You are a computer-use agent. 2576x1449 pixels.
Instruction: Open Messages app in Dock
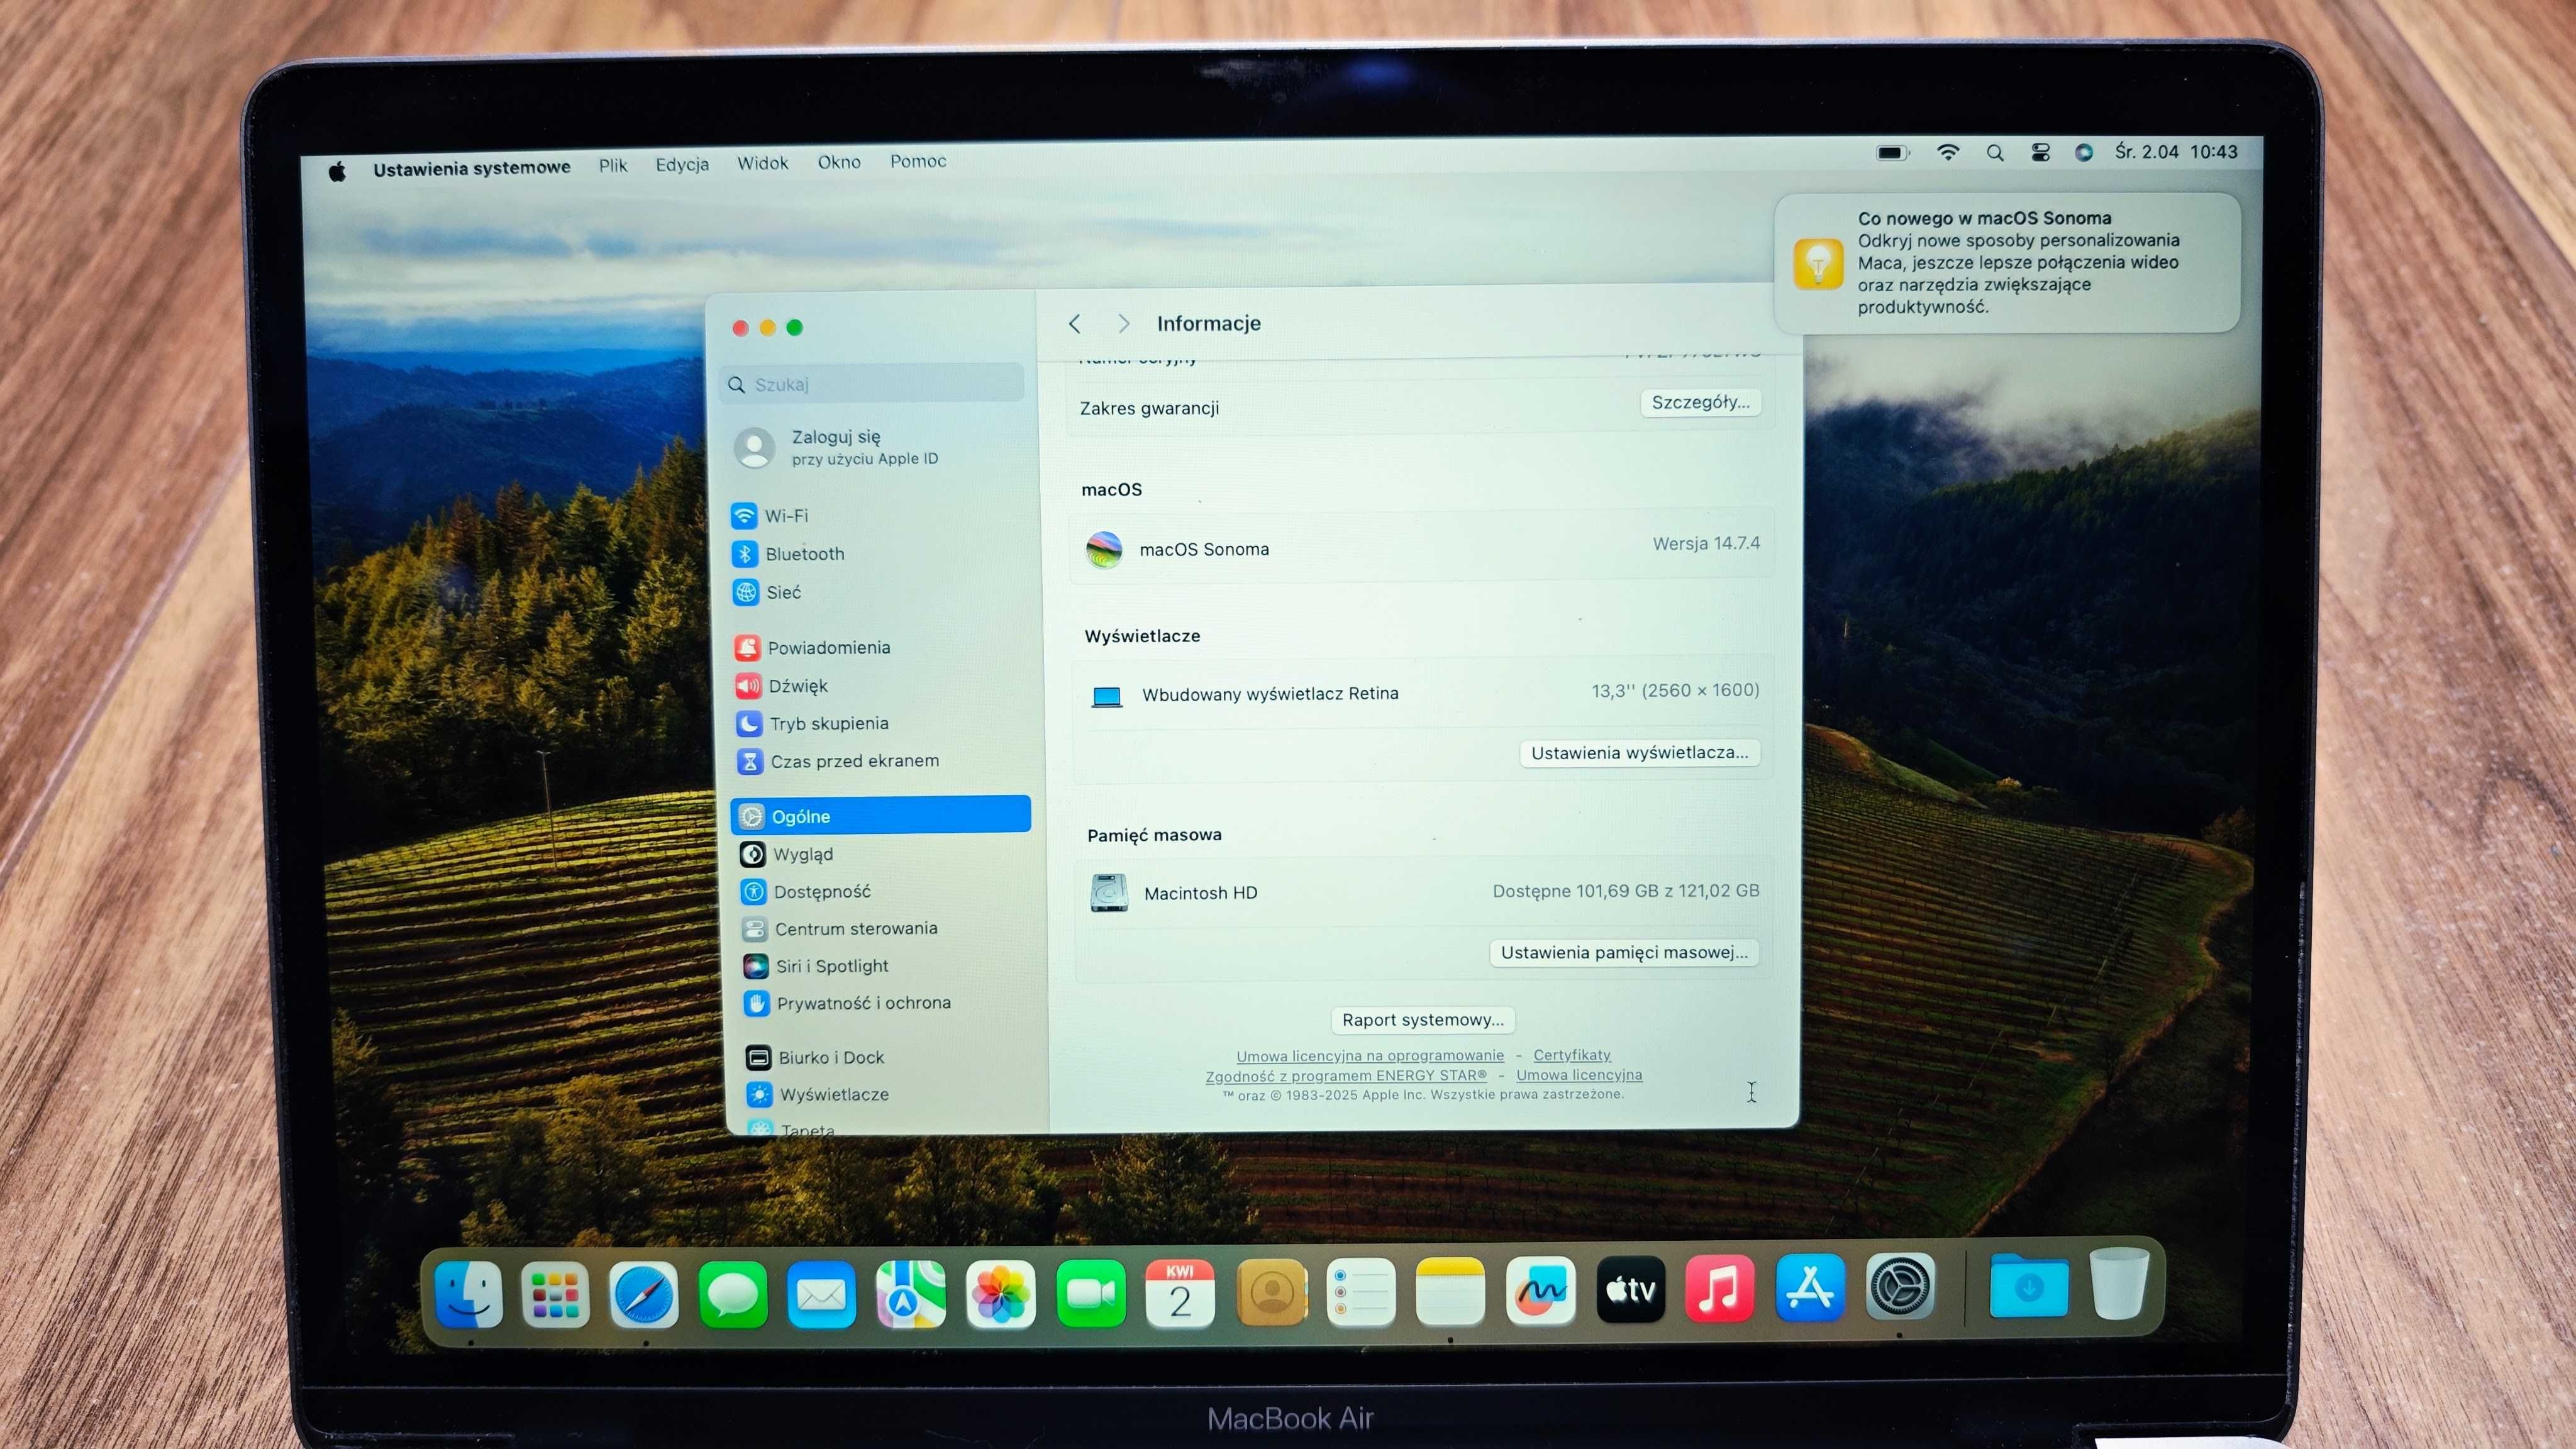[733, 1296]
